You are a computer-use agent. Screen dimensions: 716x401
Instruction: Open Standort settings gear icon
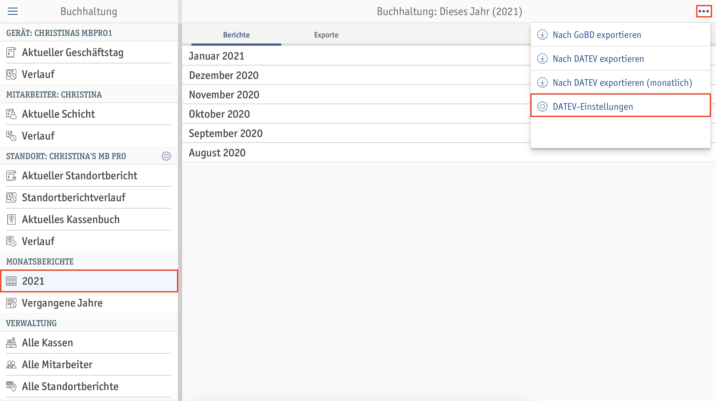[x=166, y=156]
